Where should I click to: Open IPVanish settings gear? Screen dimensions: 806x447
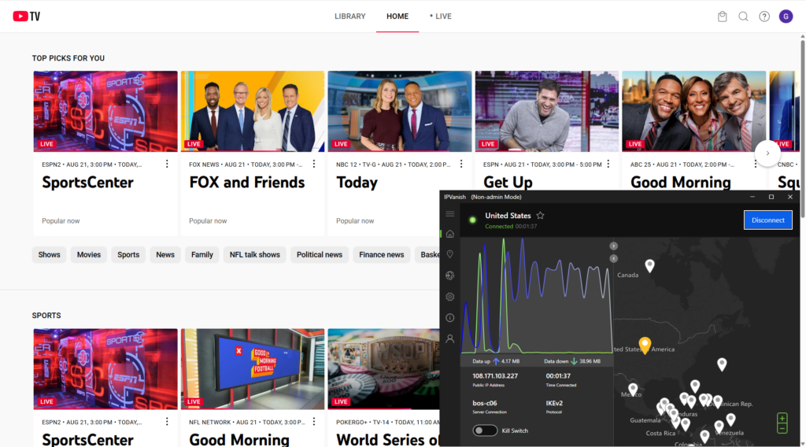pyautogui.click(x=449, y=297)
